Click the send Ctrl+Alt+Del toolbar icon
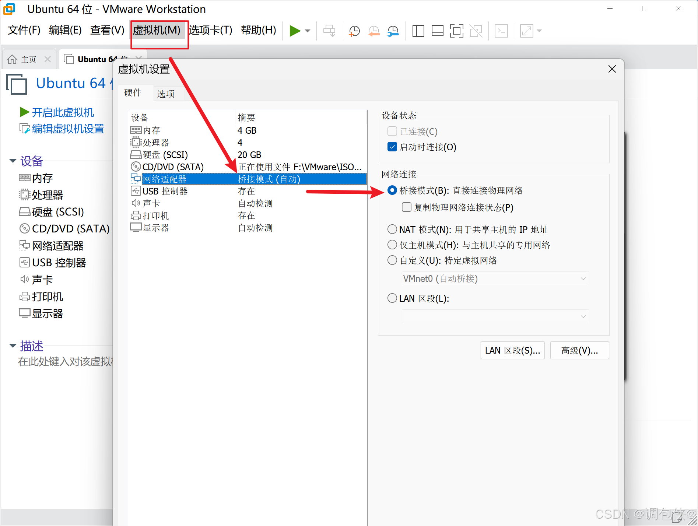698x526 pixels. point(329,31)
